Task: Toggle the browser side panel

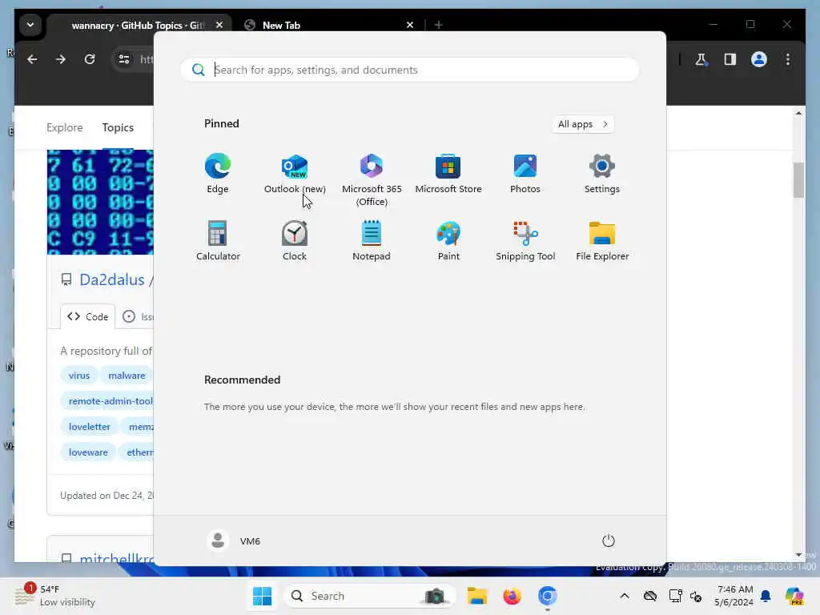Action: [x=730, y=59]
